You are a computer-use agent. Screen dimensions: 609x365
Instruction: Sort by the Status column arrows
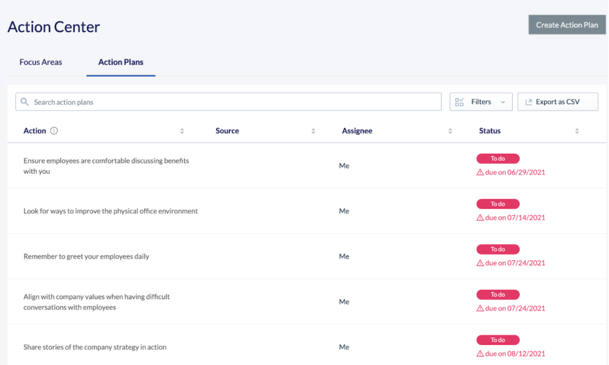(577, 131)
